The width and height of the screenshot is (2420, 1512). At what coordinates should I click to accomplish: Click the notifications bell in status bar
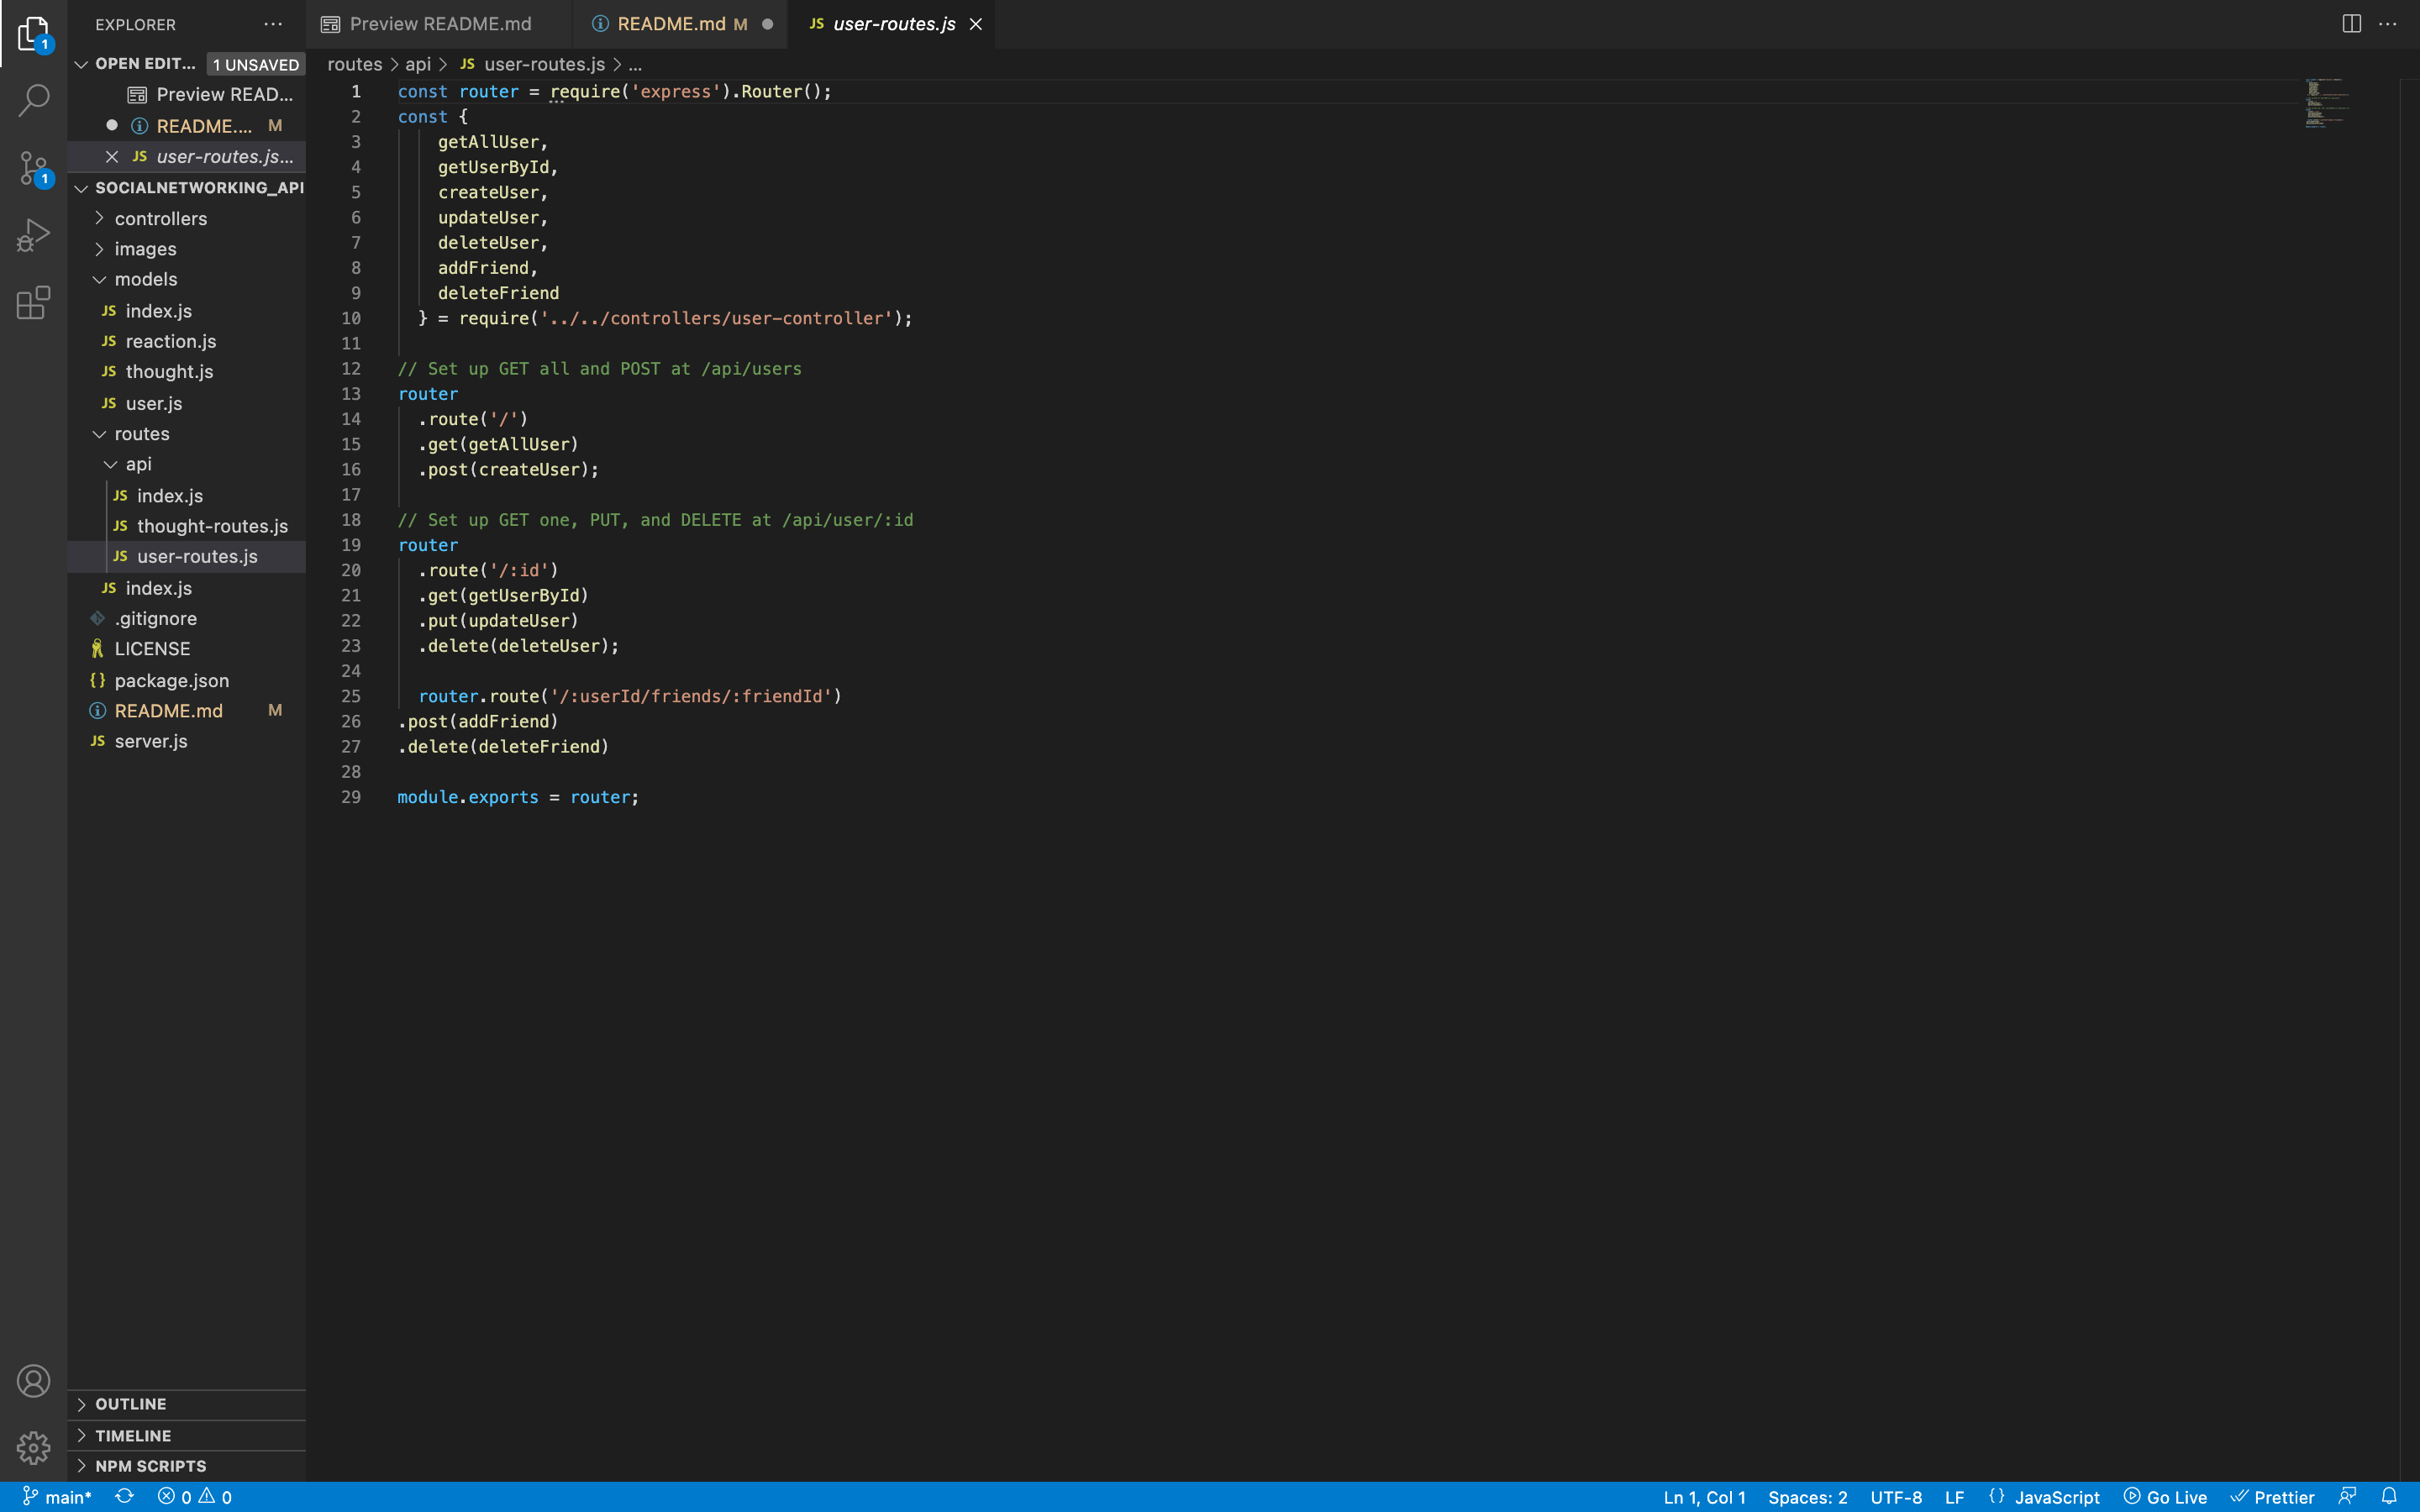2389,1496
